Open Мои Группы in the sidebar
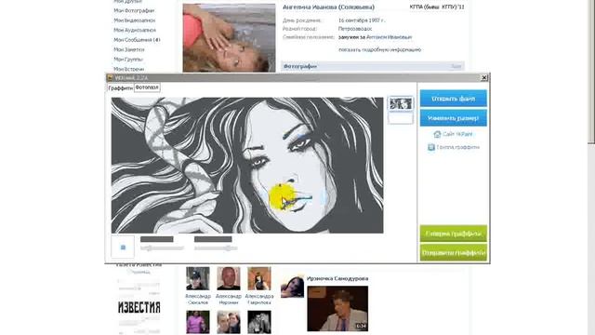Image resolution: width=595 pixels, height=335 pixels. pyautogui.click(x=128, y=60)
